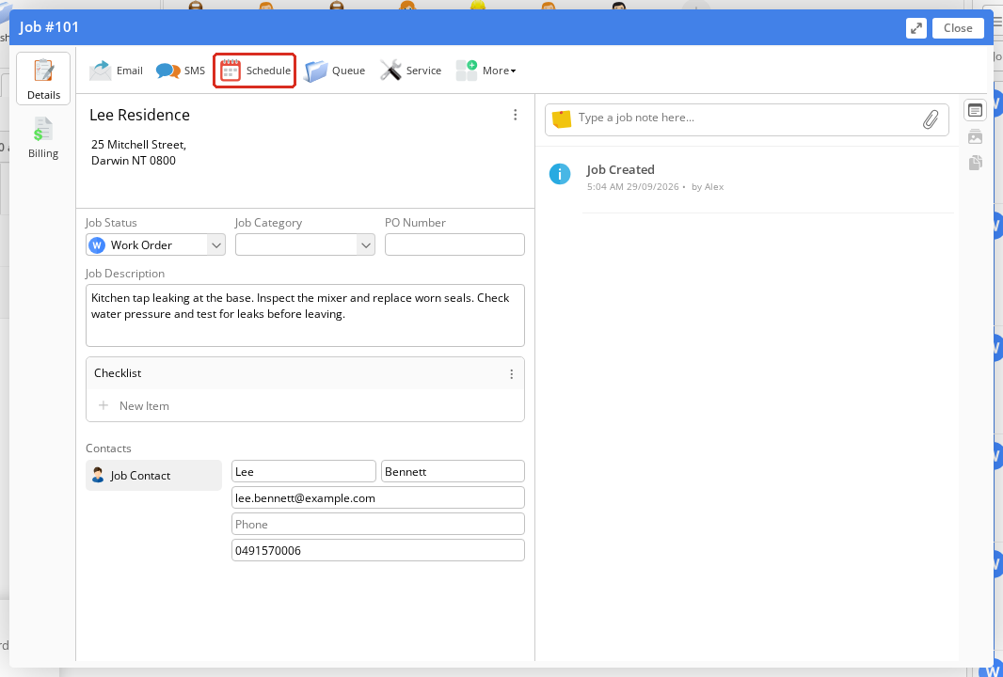Image resolution: width=1003 pixels, height=677 pixels.
Task: Open the Checklist three-dot menu
Action: point(511,374)
